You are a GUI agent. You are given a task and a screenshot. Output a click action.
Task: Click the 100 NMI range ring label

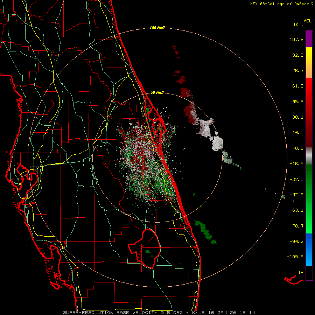pos(157,28)
